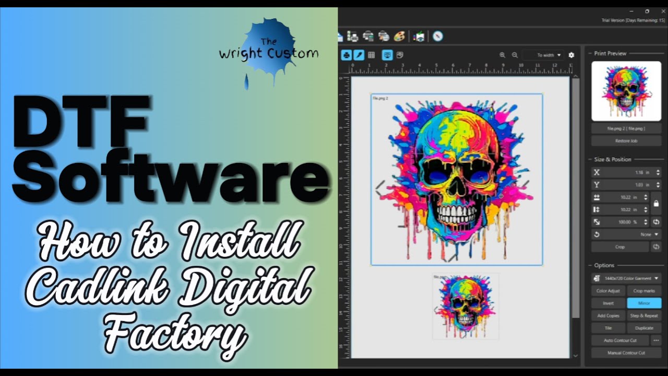Click the Restore Job button
This screenshot has width=668, height=376.
(x=626, y=141)
